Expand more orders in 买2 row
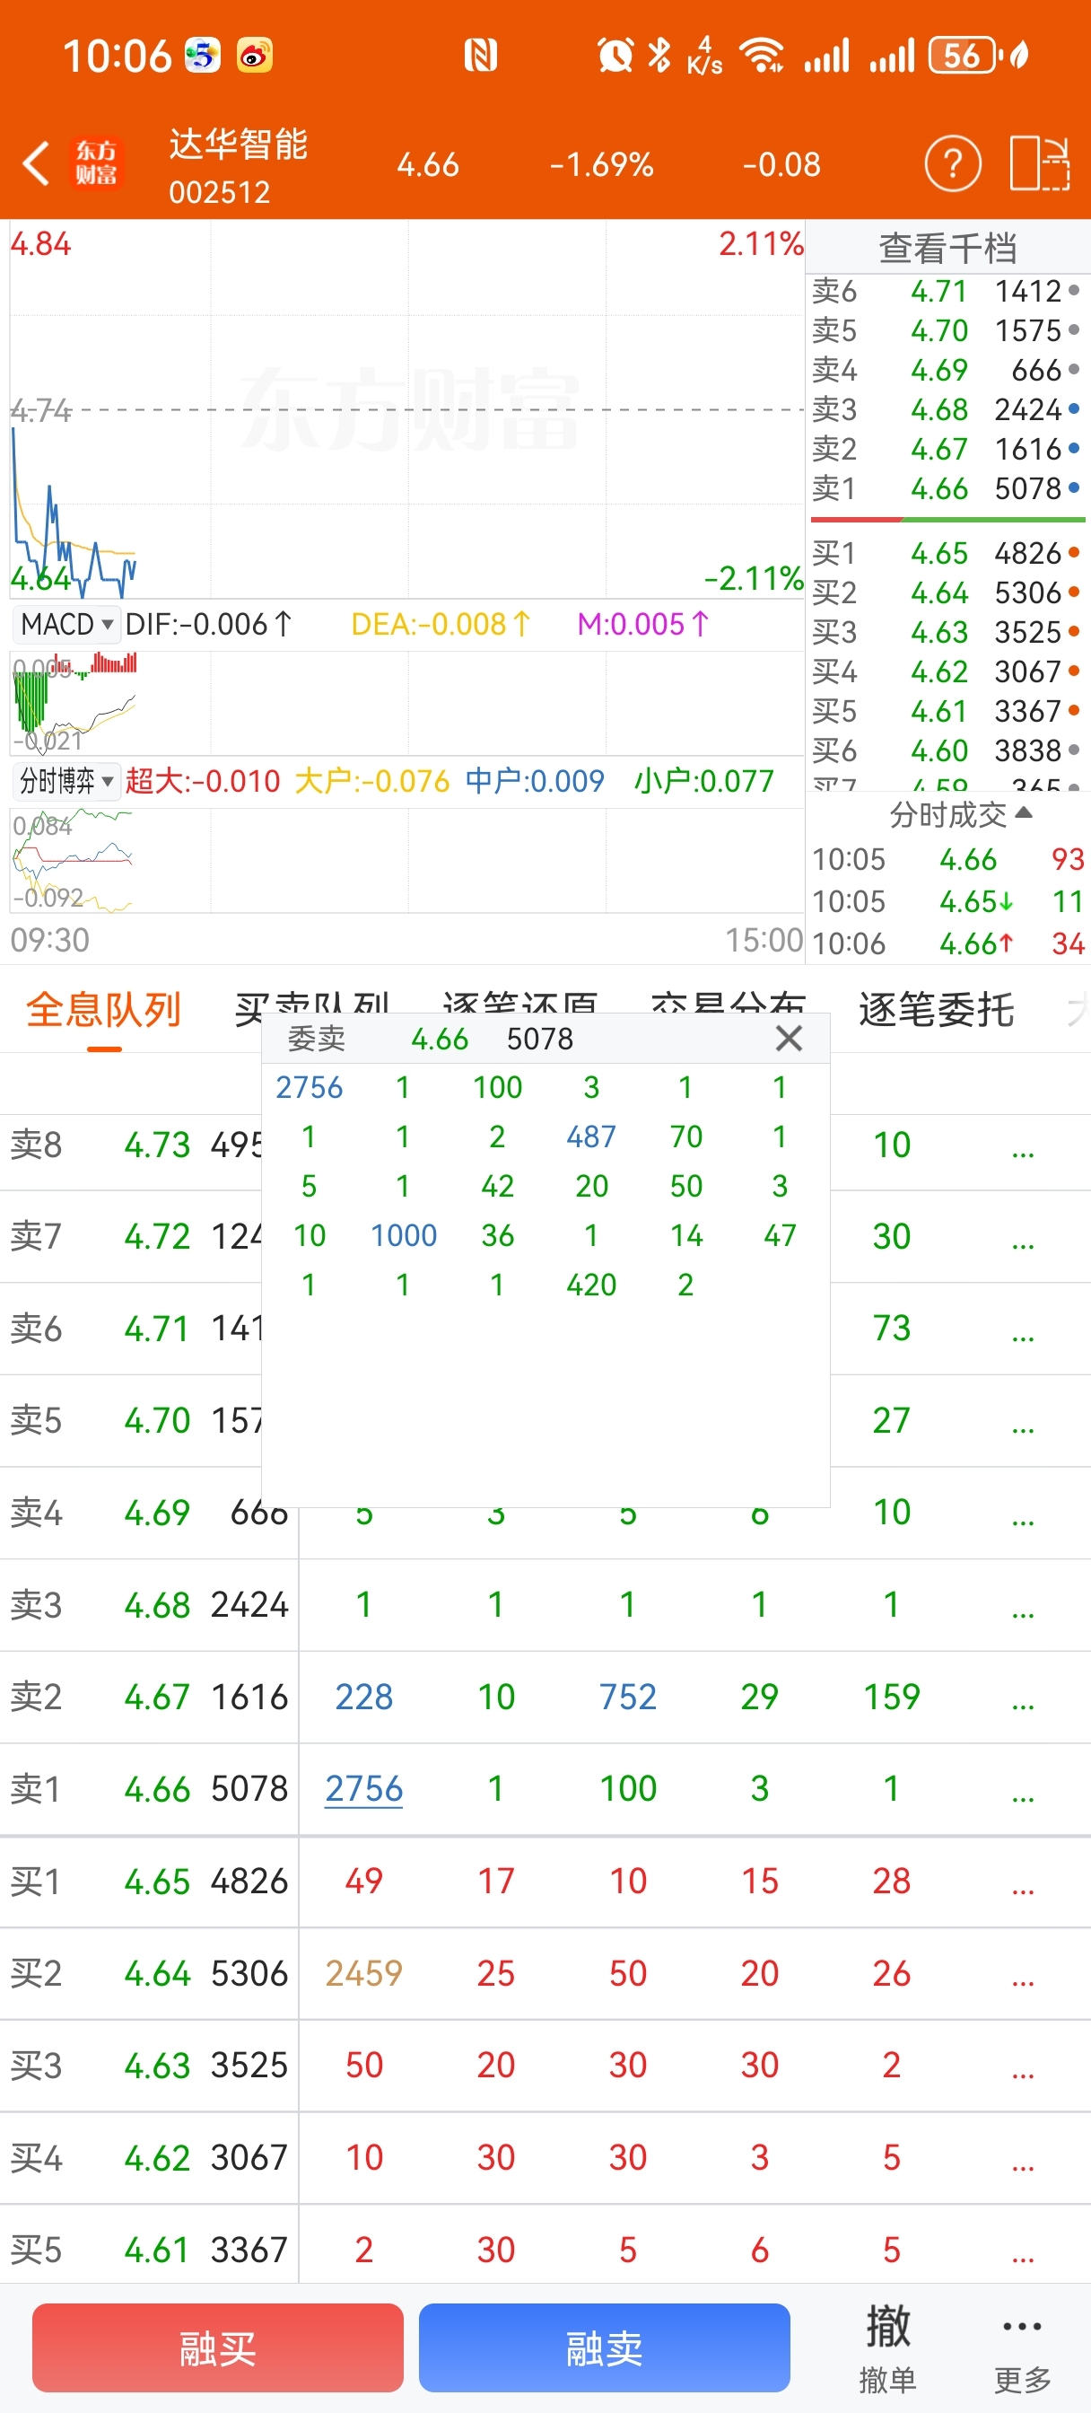1091x2413 pixels. pos(1023,1981)
